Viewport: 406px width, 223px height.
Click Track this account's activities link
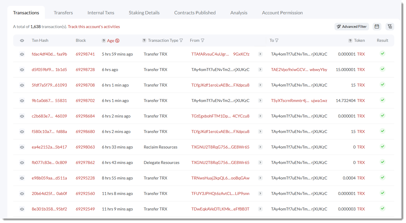(x=94, y=27)
